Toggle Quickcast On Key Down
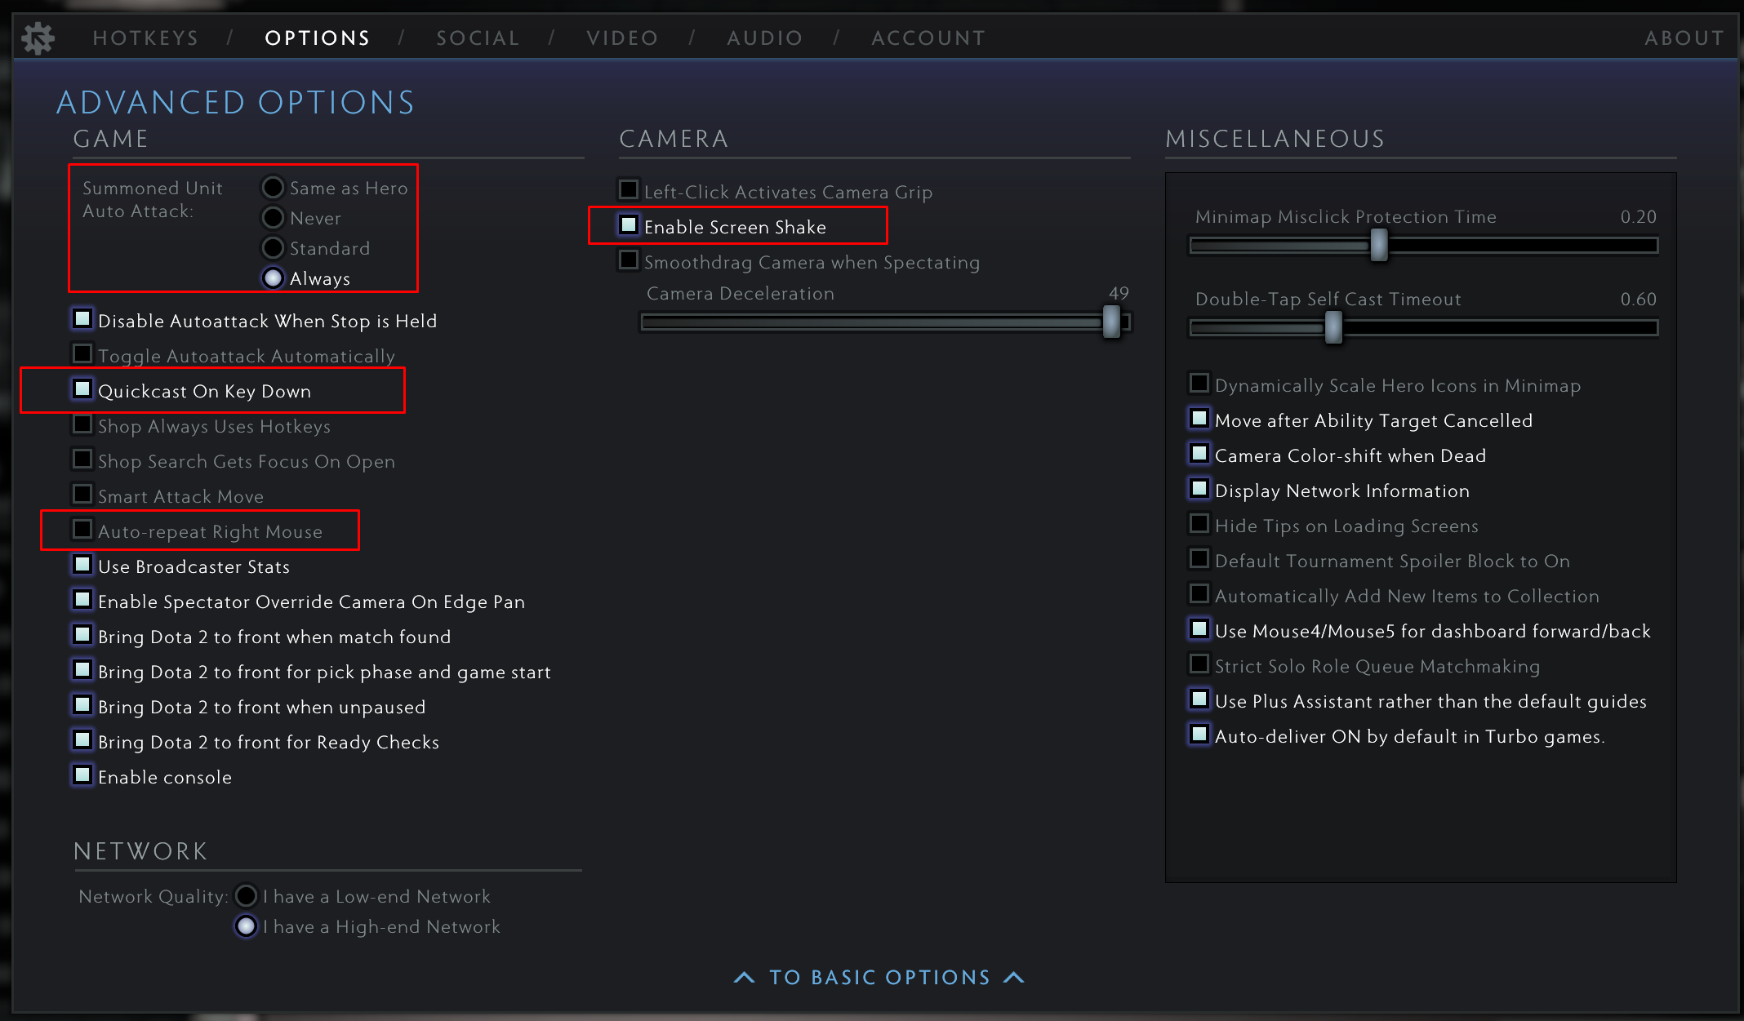 (x=82, y=389)
